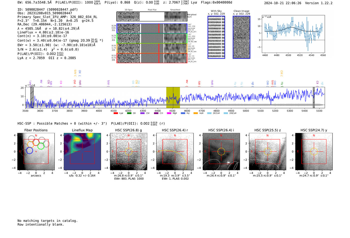Click the blue fiber circle in Fiber Positions
350x238 pixels.
pyautogui.click(x=29, y=150)
